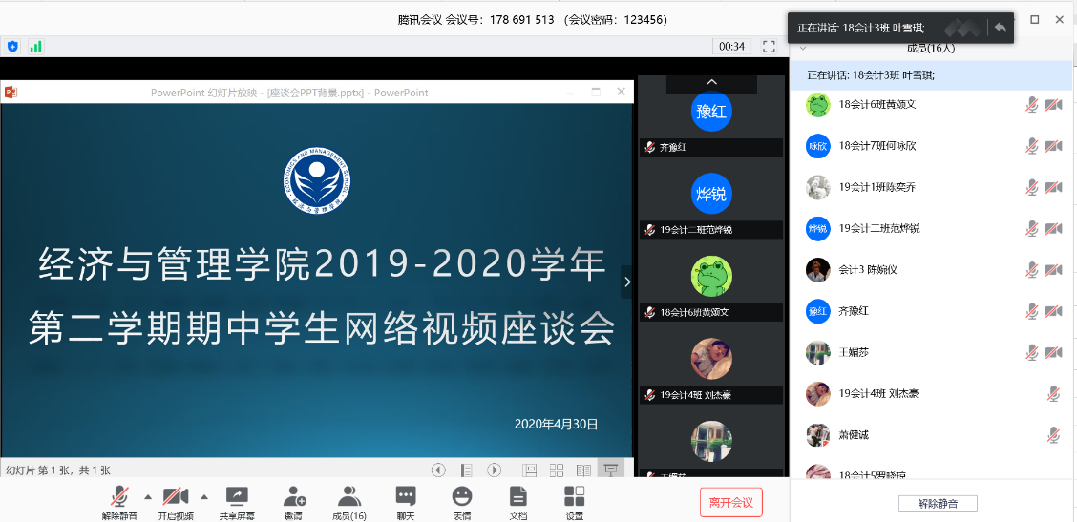
Task: Click the reply arrow in speaking notification
Action: point(1000,28)
